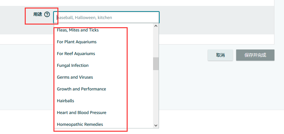Click the scroll down arrow of the list
Screen dimensions: 284x134
tap(156, 125)
